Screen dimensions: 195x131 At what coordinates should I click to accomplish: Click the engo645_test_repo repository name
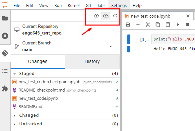pyautogui.click(x=42, y=33)
